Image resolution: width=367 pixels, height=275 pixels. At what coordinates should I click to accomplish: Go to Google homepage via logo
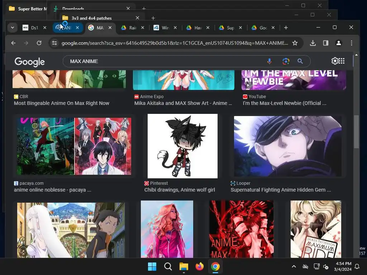tap(29, 62)
